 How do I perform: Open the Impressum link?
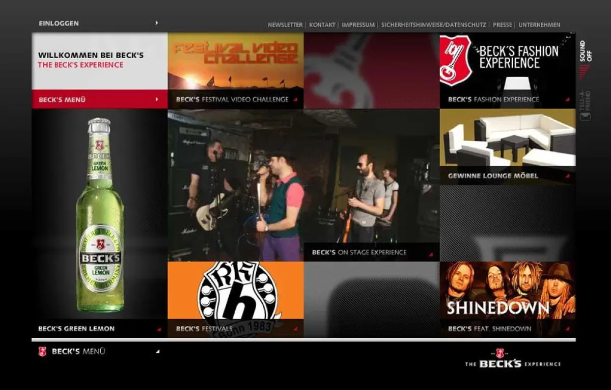click(358, 25)
